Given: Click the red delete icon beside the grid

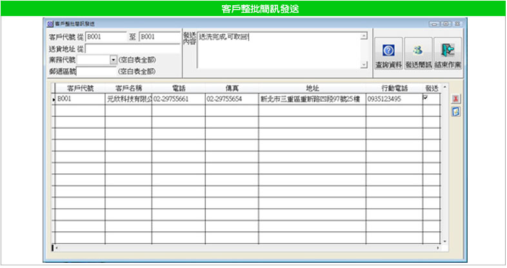Looking at the screenshot, I should (455, 99).
